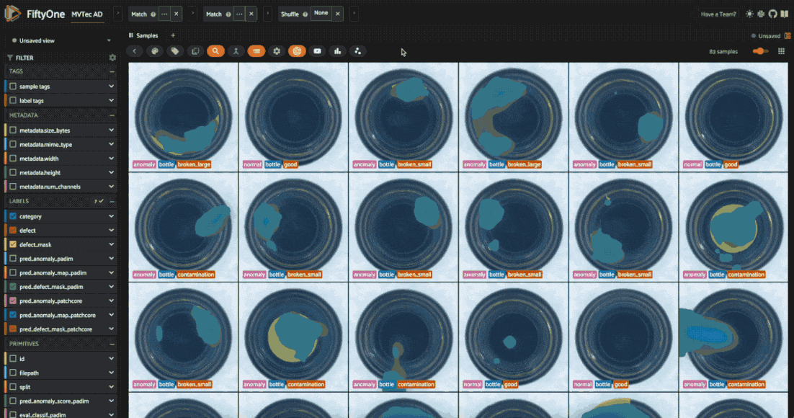Image resolution: width=794 pixels, height=418 pixels.
Task: Click the orange split-panel layout icon
Action: [788, 36]
